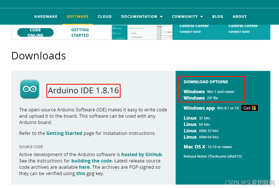Click the DOWNLOAD OPTIONS heading
This screenshot has width=279, height=188.
(206, 82)
